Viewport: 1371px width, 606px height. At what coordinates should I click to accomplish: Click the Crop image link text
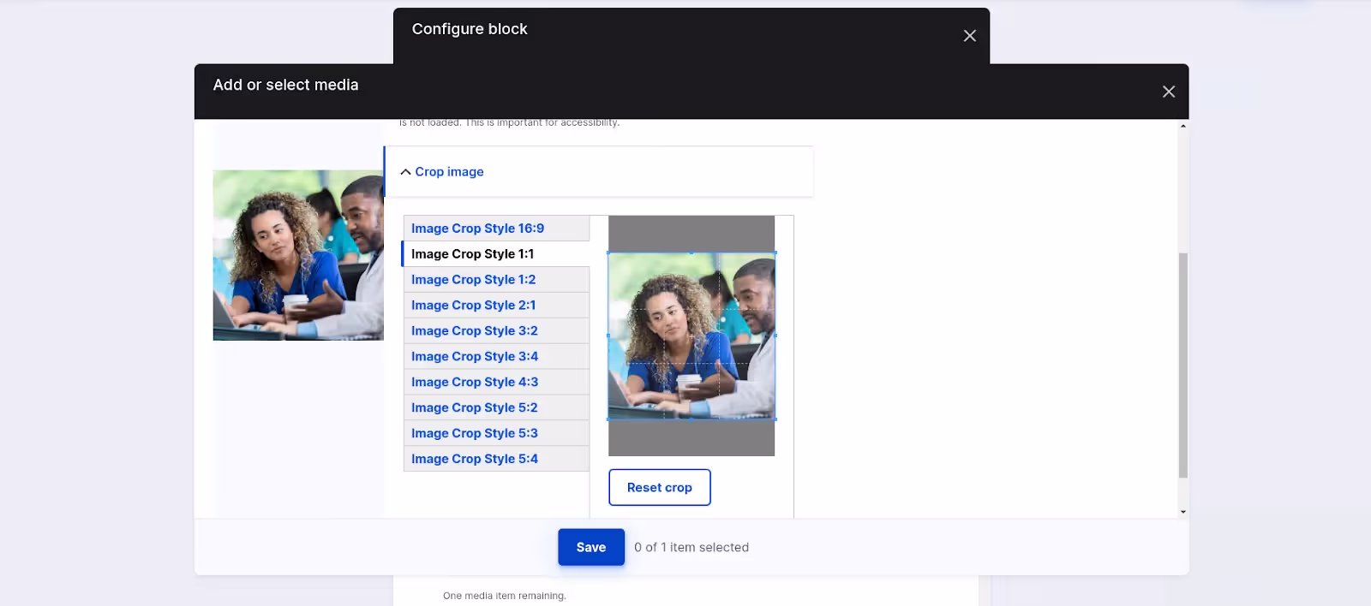click(449, 172)
